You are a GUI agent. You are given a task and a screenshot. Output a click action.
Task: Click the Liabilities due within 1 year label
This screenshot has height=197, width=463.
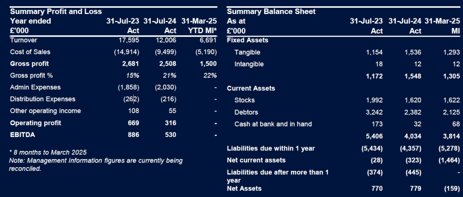(x=270, y=148)
